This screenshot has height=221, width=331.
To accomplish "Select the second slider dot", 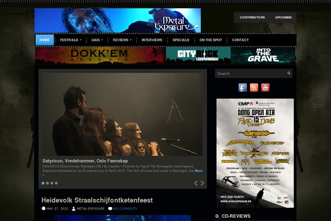I will tap(47, 183).
